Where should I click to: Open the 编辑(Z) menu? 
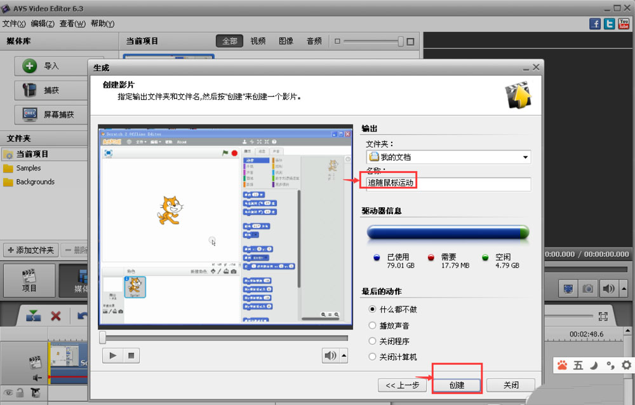[x=43, y=24]
